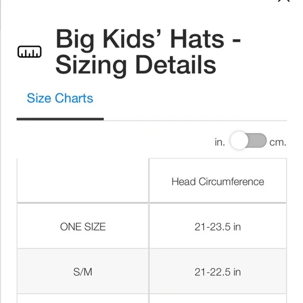Toggle units from inches to centimeters

(x=248, y=141)
